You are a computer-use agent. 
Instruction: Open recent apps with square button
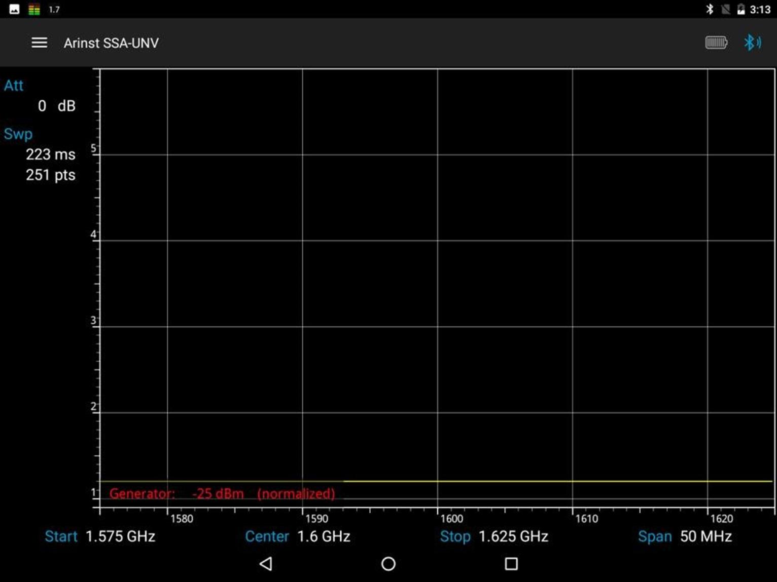click(x=511, y=563)
